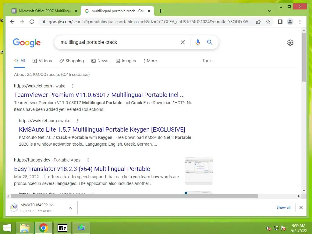Open KMSAuto Lite 1.5.7 result link

pyautogui.click(x=102, y=129)
